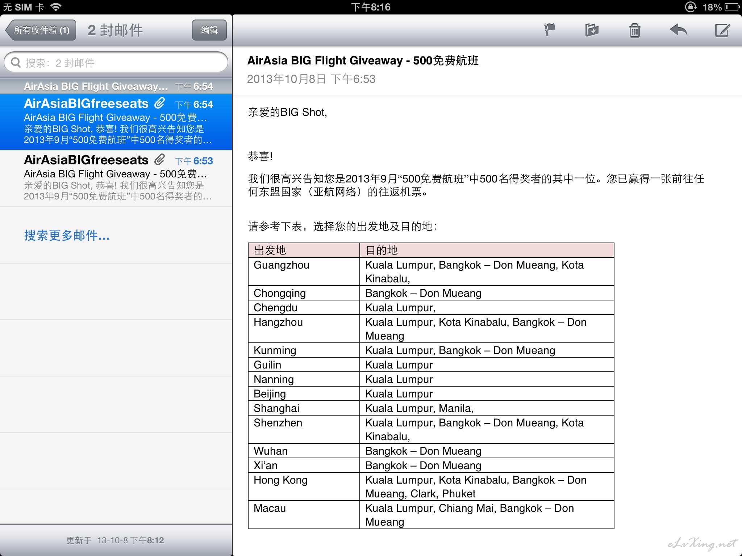Tap Kunming's destination cell
Viewport: 742px width, 556px height.
(x=487, y=350)
